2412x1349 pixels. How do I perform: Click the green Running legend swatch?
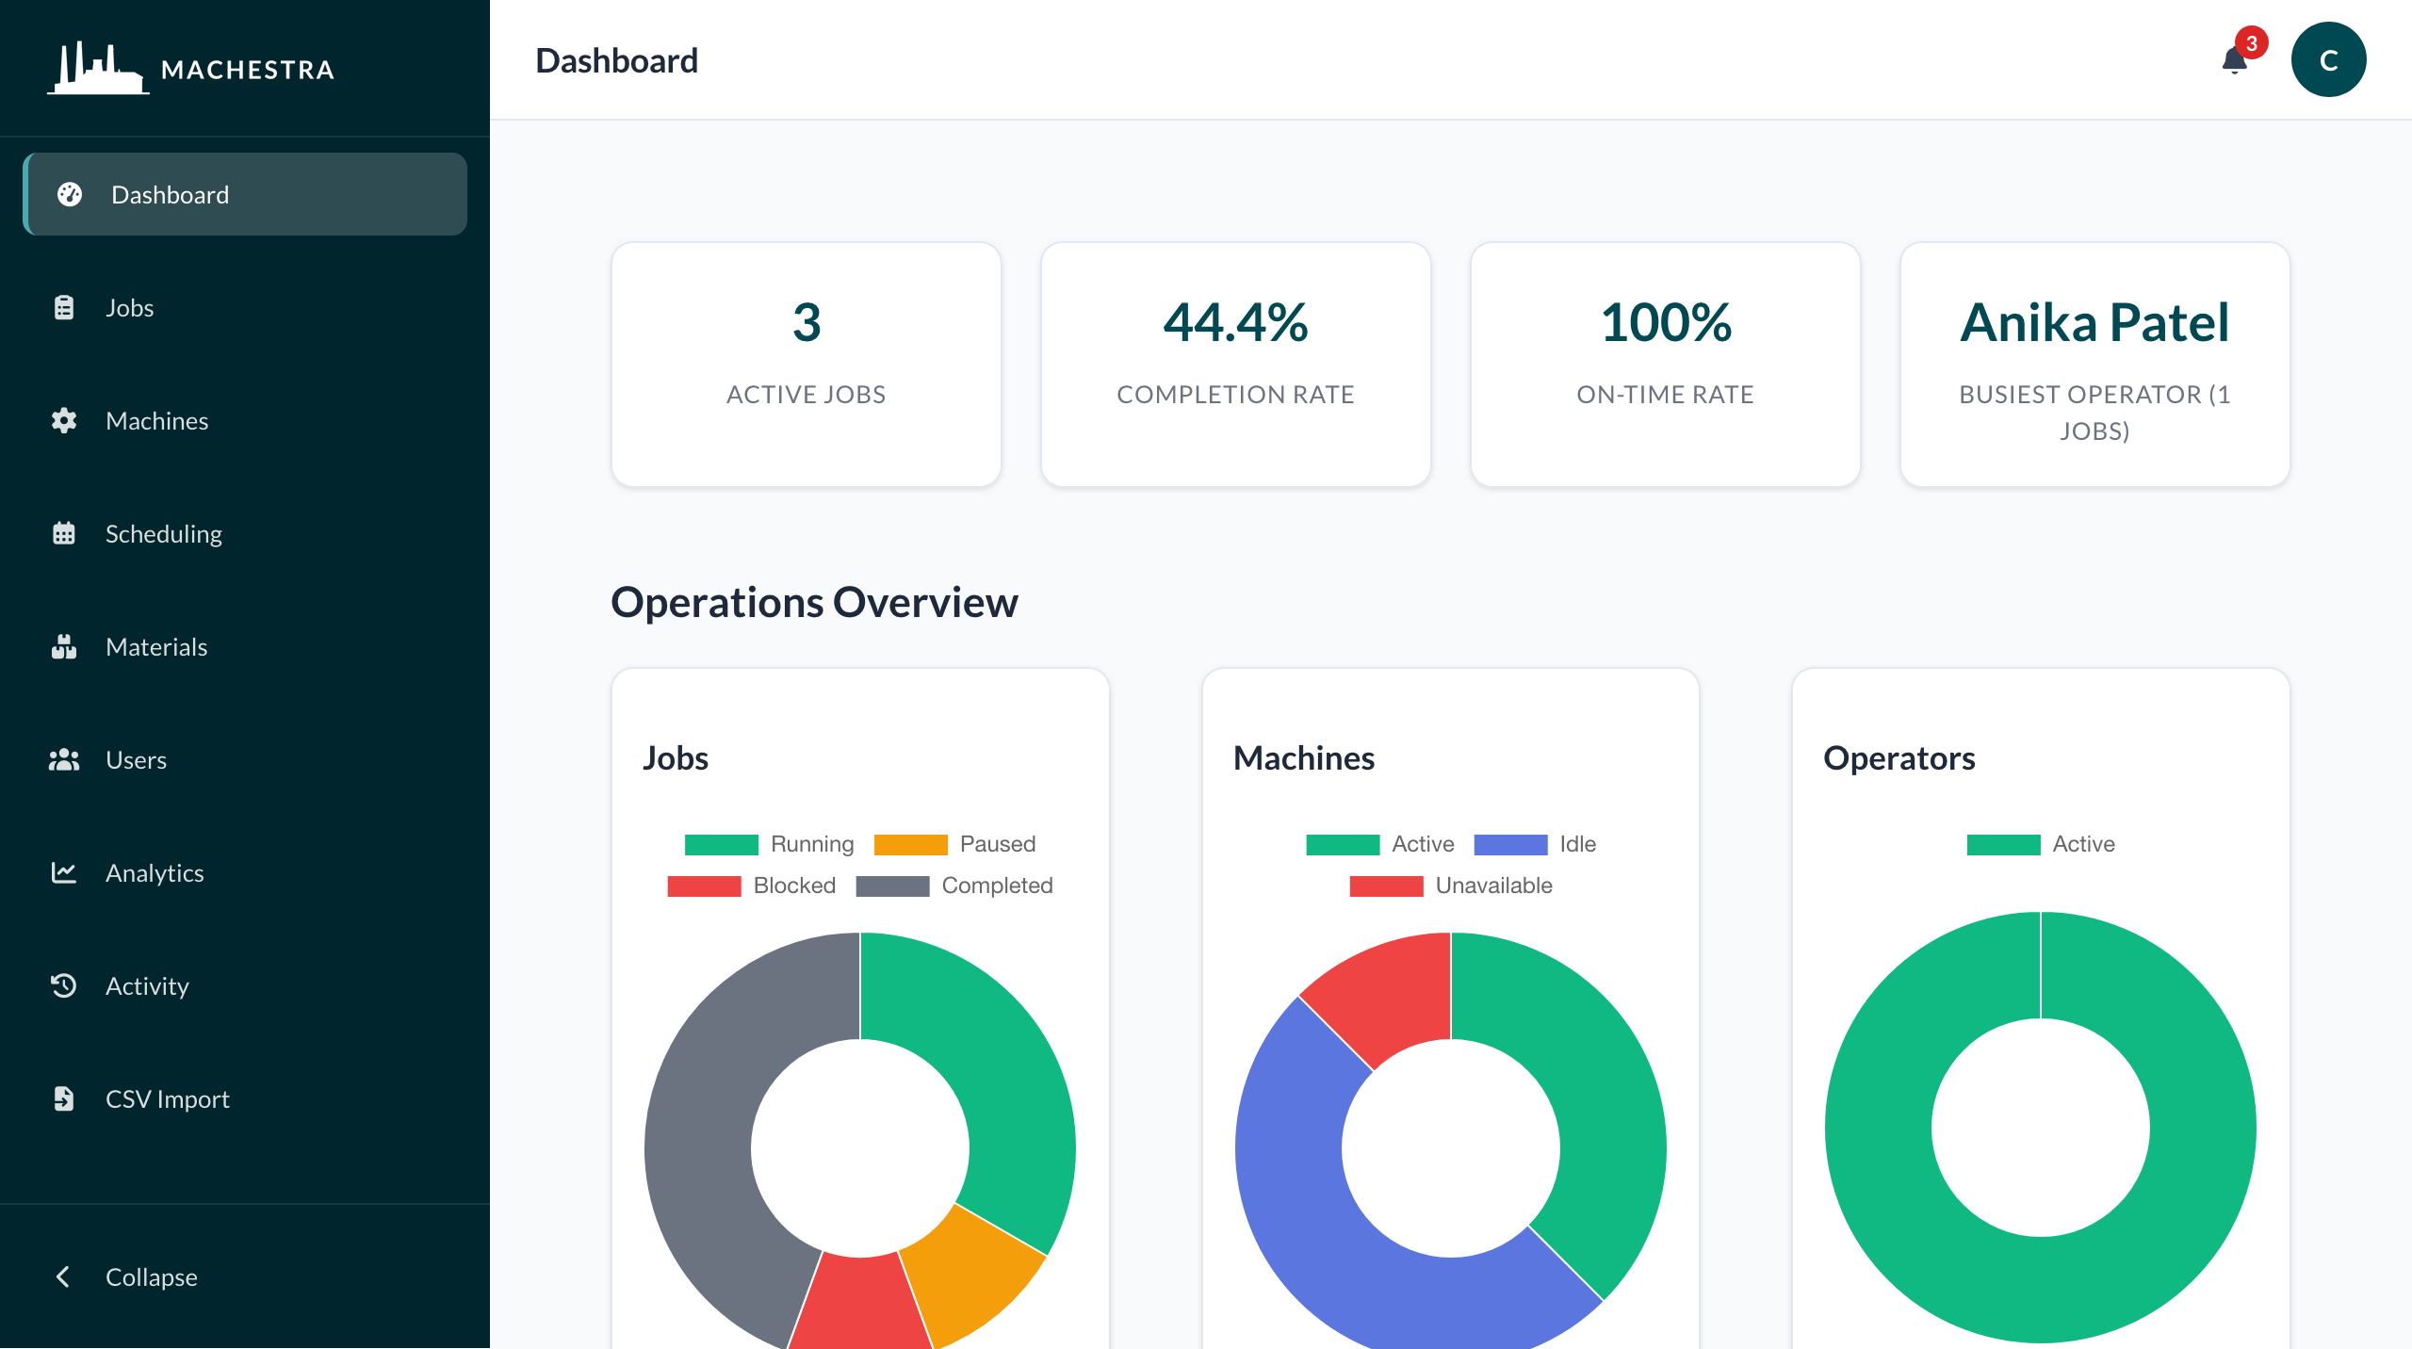click(722, 844)
